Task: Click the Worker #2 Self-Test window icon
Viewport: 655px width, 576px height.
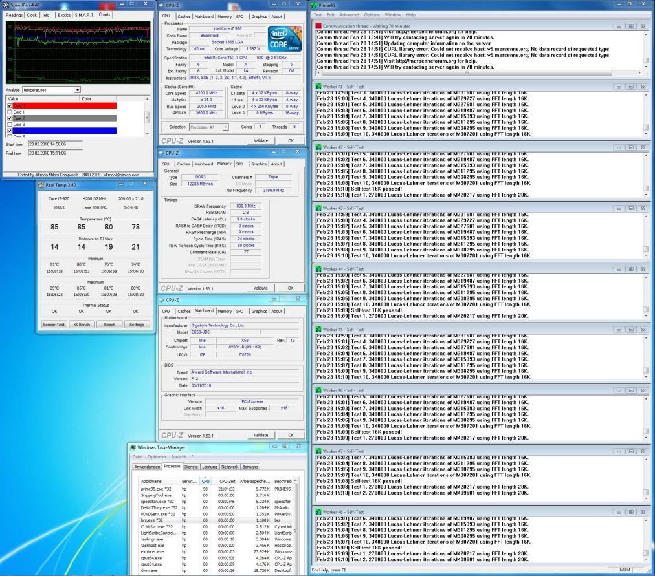Action: [318, 147]
